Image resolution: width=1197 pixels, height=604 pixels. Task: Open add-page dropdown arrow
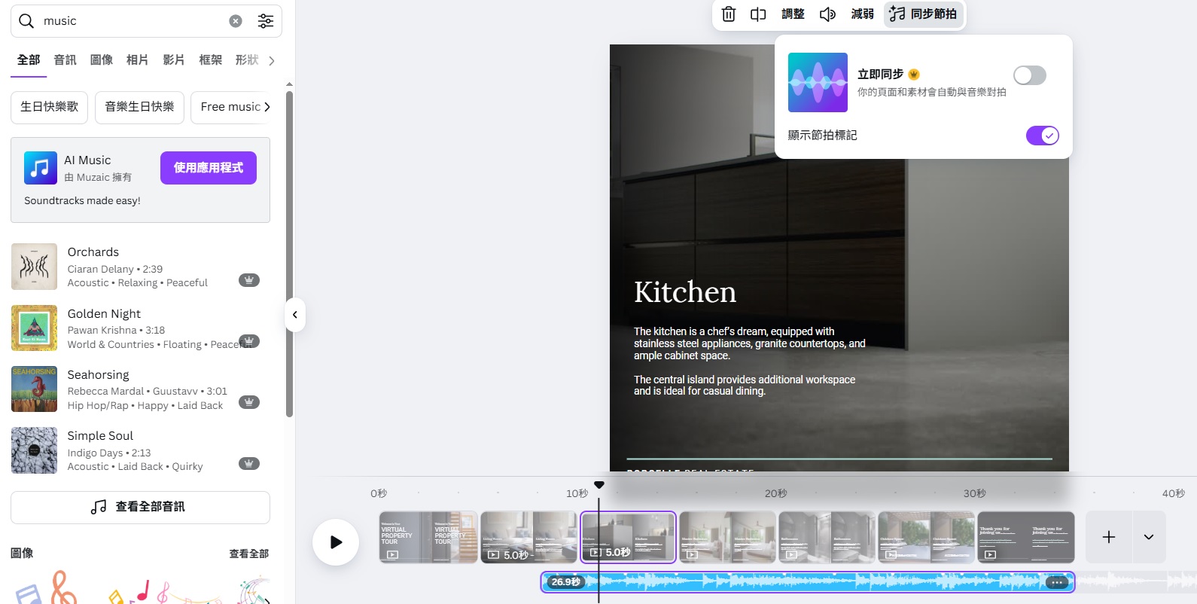click(x=1149, y=537)
